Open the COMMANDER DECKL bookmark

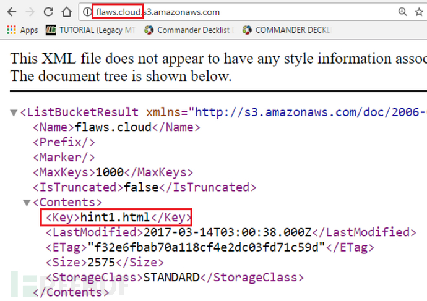(287, 30)
